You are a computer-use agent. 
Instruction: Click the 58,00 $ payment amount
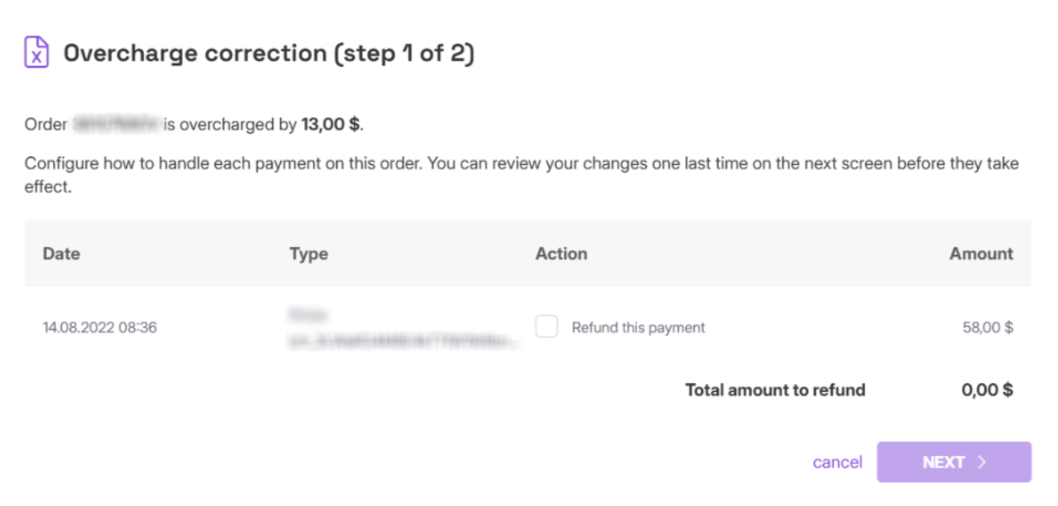pos(987,327)
